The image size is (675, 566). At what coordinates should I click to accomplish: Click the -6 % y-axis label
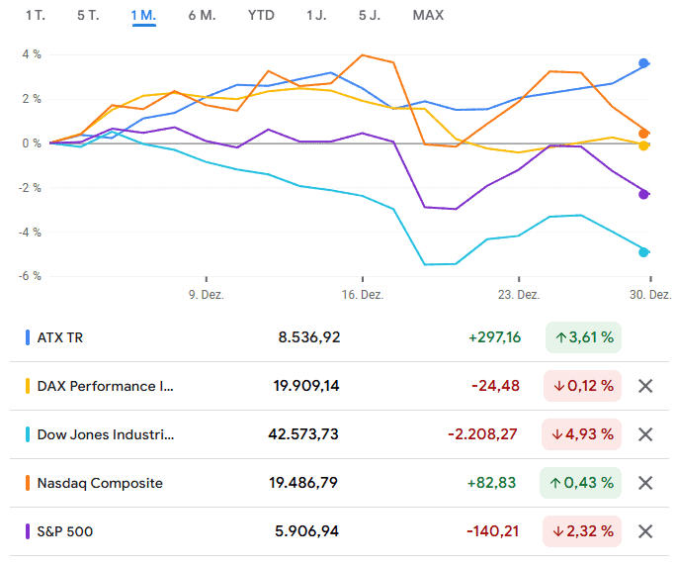(x=30, y=276)
